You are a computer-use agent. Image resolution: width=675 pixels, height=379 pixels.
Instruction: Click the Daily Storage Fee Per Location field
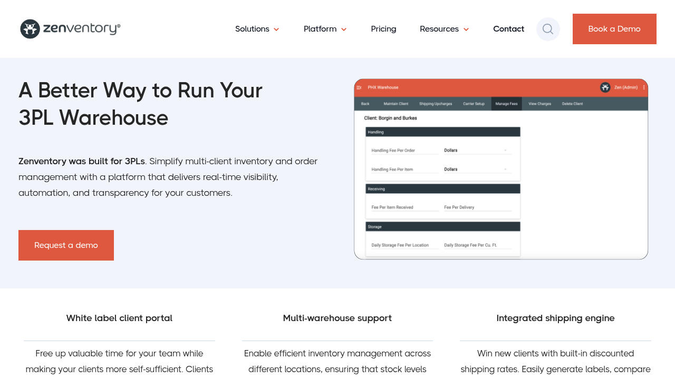tap(404, 245)
